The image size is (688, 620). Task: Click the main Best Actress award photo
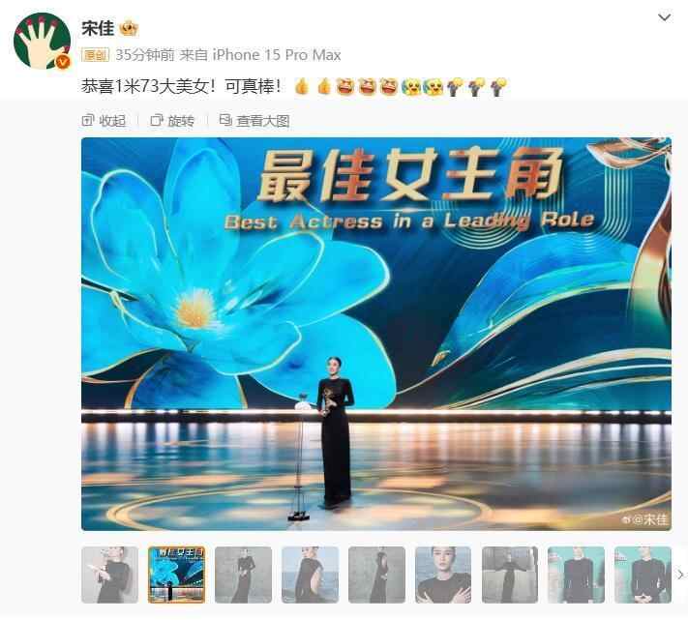[376, 334]
